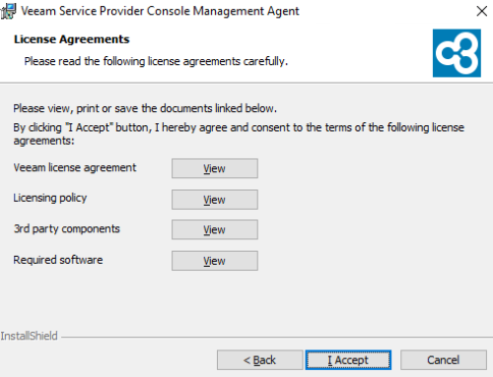View the Veeam license agreement
Image resolution: width=493 pixels, height=377 pixels.
coord(215,168)
